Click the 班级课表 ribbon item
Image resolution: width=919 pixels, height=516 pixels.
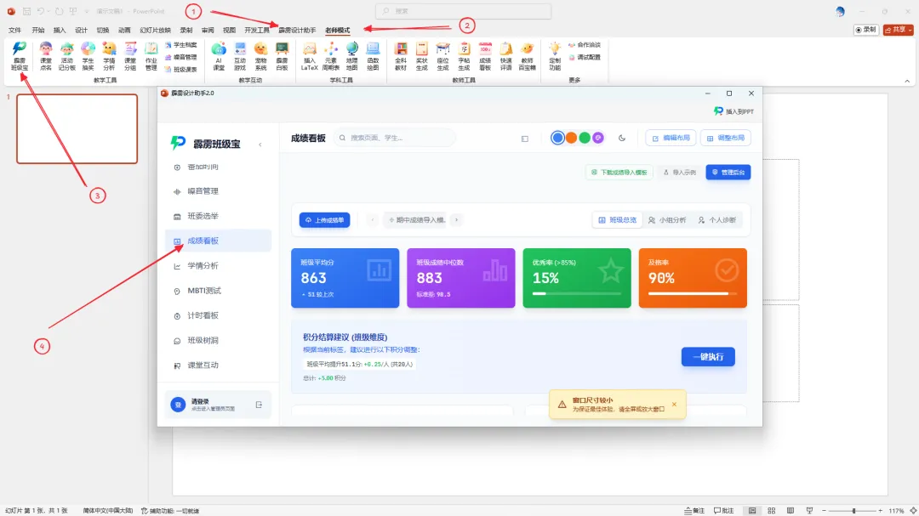click(180, 70)
